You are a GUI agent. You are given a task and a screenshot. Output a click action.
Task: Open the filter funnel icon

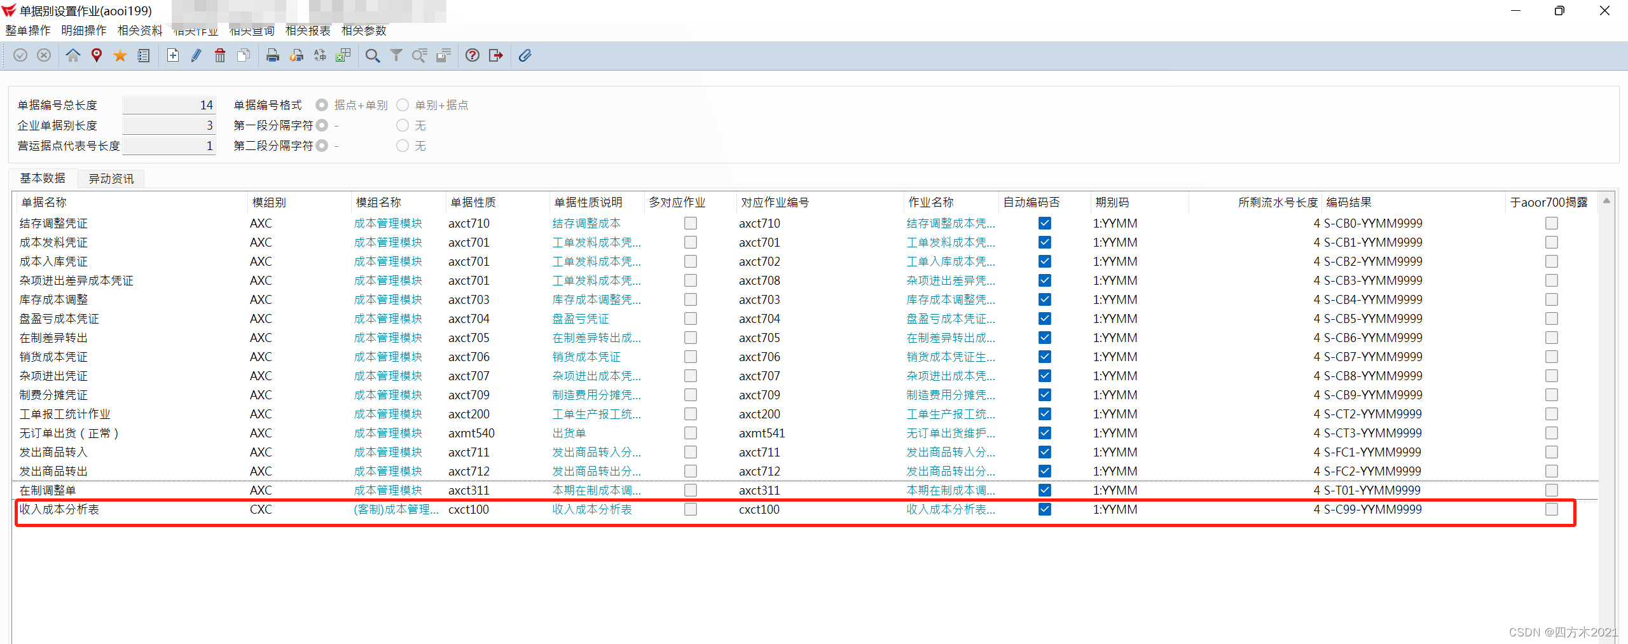point(396,55)
